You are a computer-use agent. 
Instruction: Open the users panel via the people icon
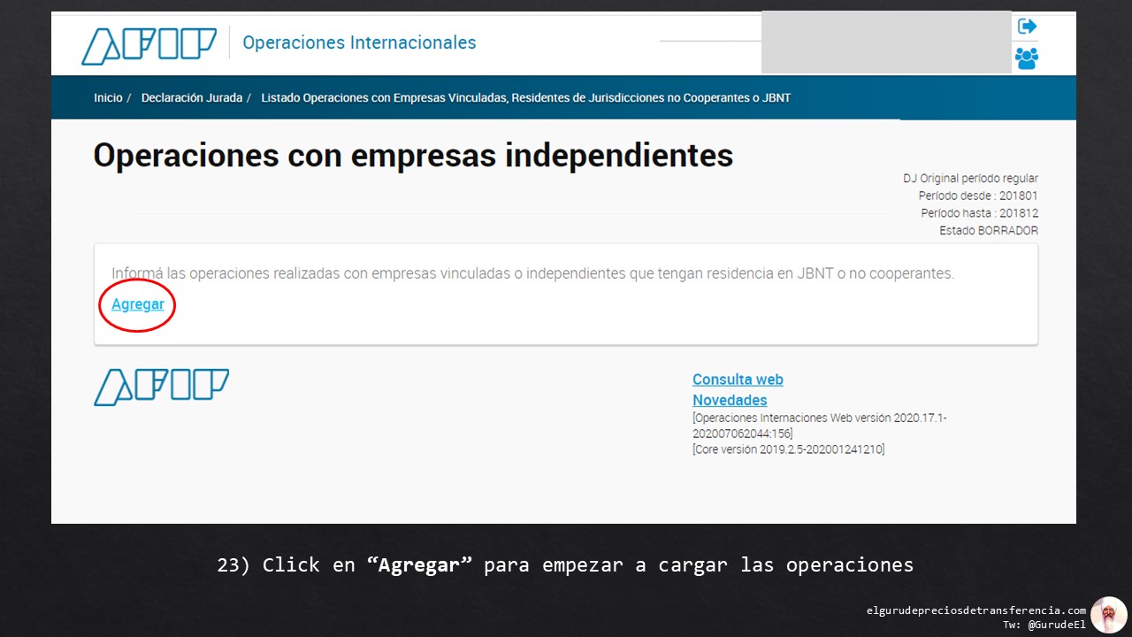click(x=1027, y=58)
